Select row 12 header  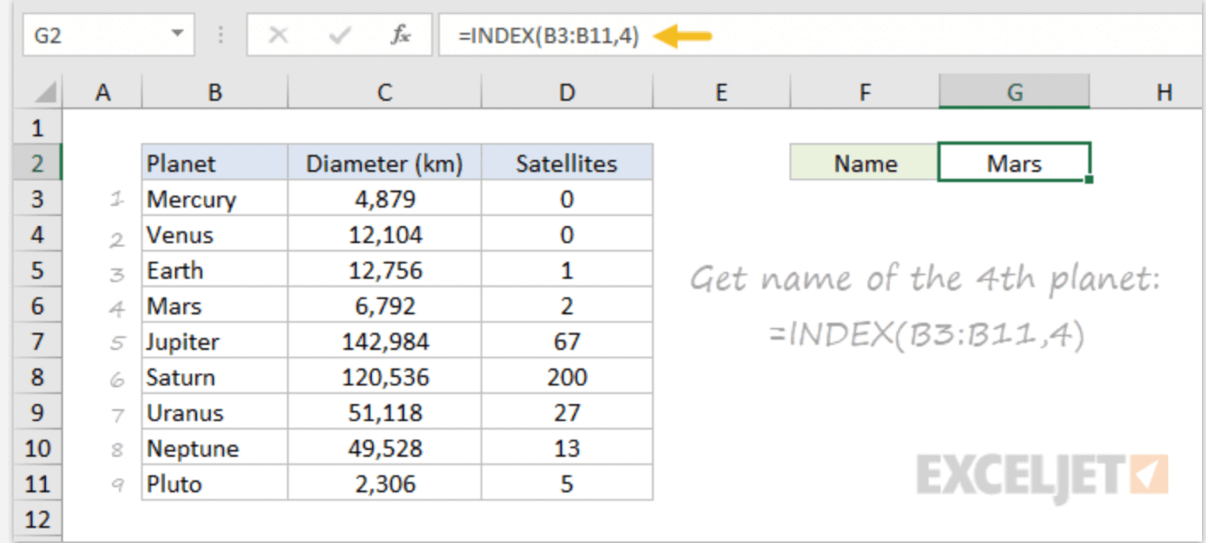point(37,519)
